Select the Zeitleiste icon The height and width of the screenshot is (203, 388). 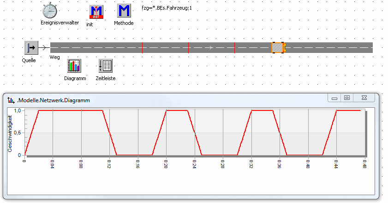pyautogui.click(x=105, y=66)
